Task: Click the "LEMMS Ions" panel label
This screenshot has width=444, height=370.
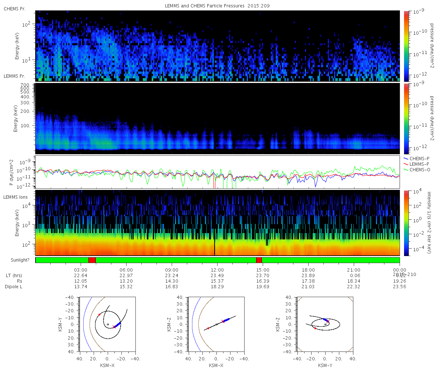Action: coord(16,197)
